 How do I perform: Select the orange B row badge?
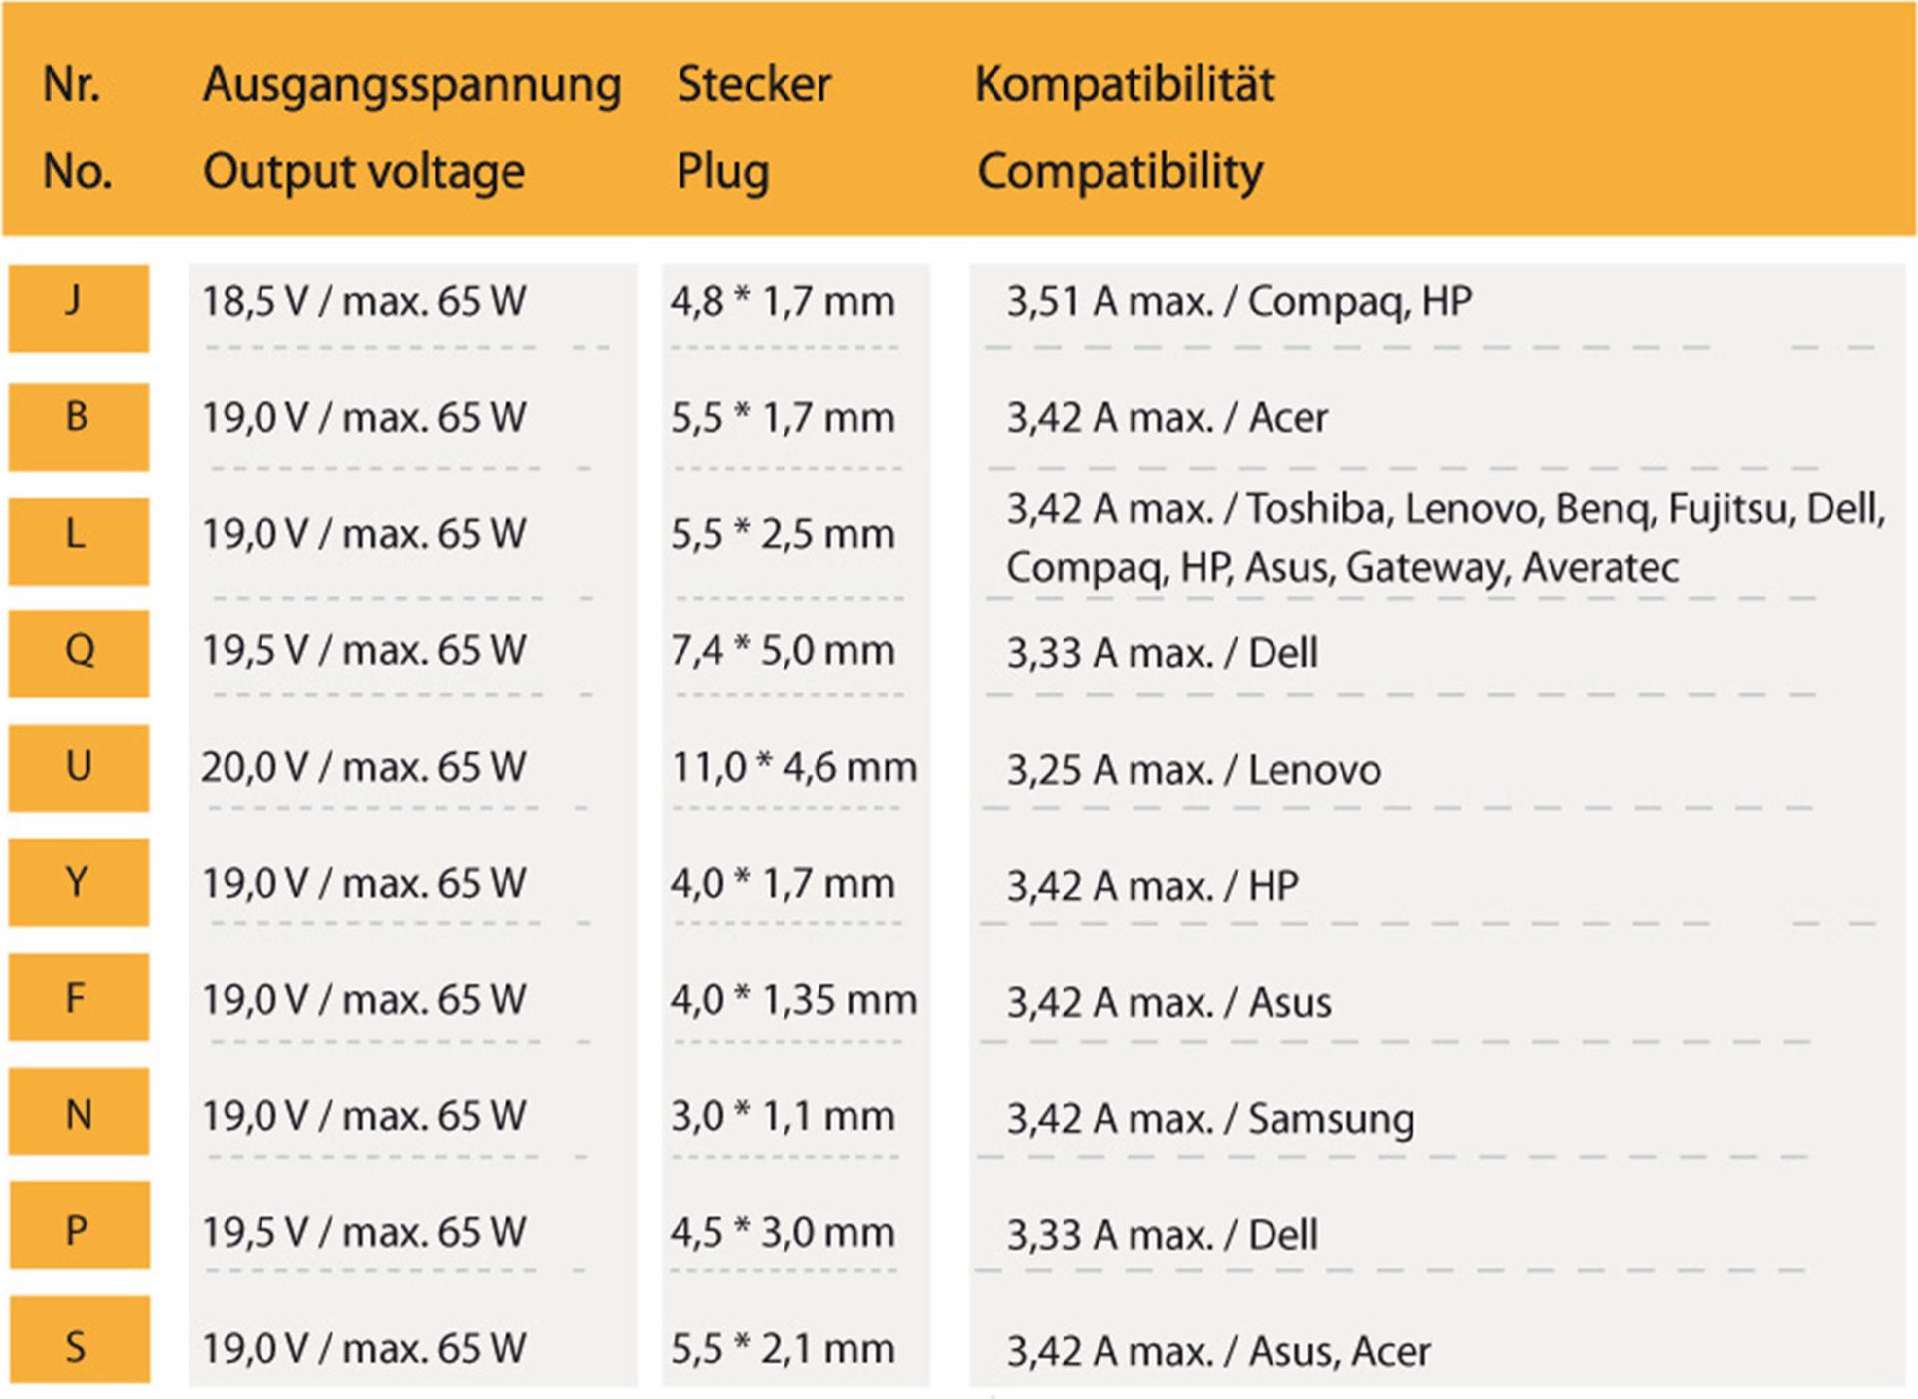78,425
